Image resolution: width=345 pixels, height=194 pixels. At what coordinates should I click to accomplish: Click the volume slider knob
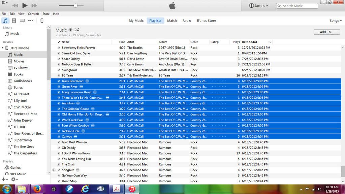tap(75, 6)
